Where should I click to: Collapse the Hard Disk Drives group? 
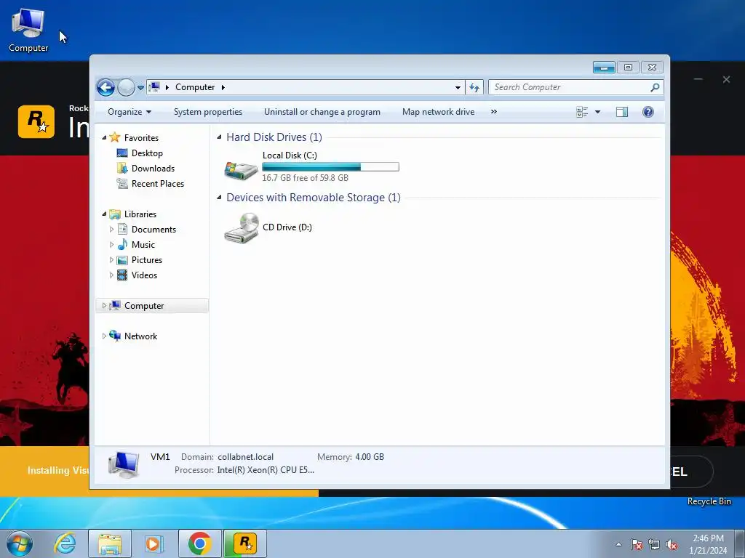[220, 137]
